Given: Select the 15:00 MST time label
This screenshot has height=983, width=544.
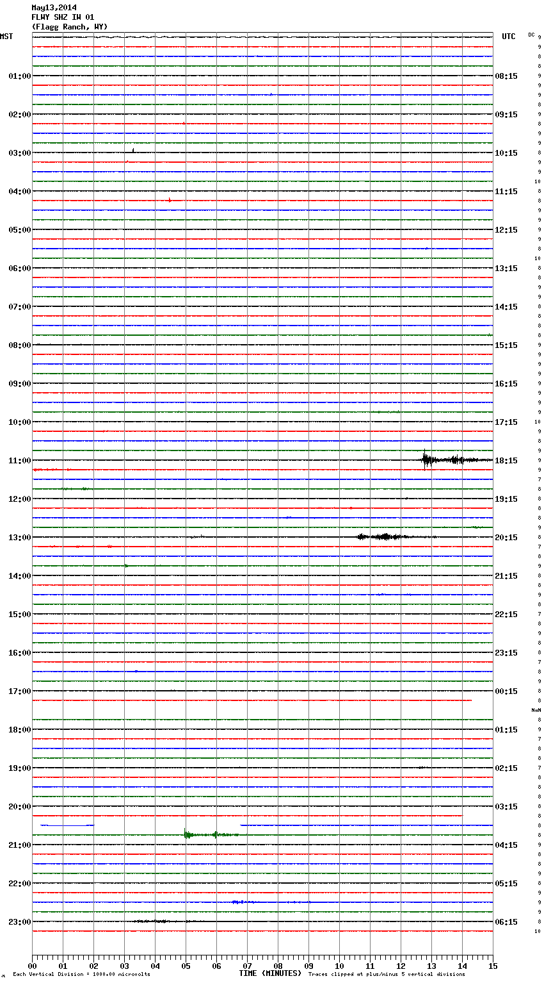Looking at the screenshot, I should tap(20, 615).
